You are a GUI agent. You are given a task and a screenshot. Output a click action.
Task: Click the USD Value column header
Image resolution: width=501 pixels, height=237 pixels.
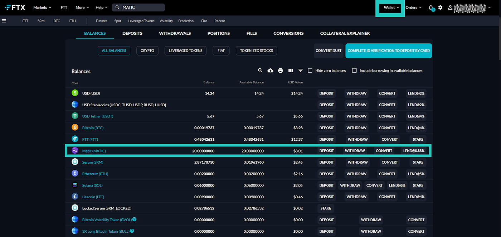(x=295, y=82)
